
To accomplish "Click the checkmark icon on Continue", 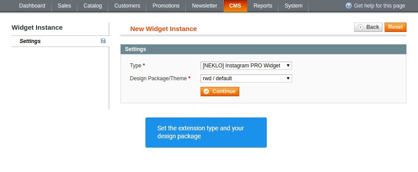I will pyautogui.click(x=206, y=91).
